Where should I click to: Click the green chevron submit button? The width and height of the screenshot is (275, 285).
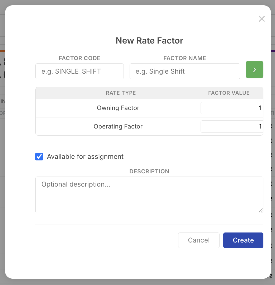coord(254,69)
